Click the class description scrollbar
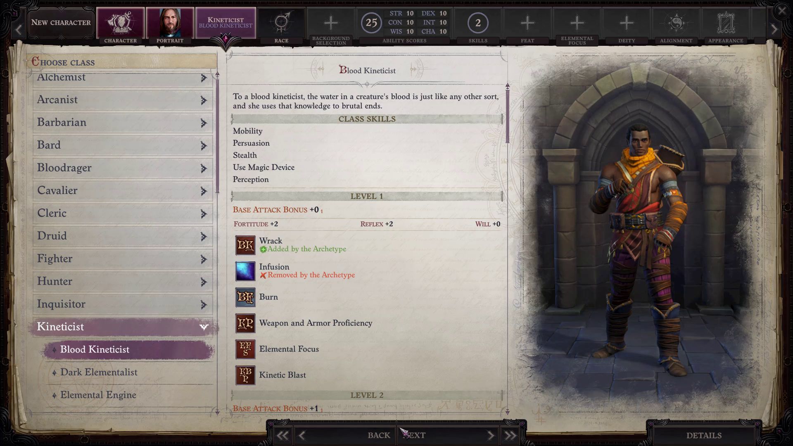Image resolution: width=793 pixels, height=446 pixels. tap(508, 116)
